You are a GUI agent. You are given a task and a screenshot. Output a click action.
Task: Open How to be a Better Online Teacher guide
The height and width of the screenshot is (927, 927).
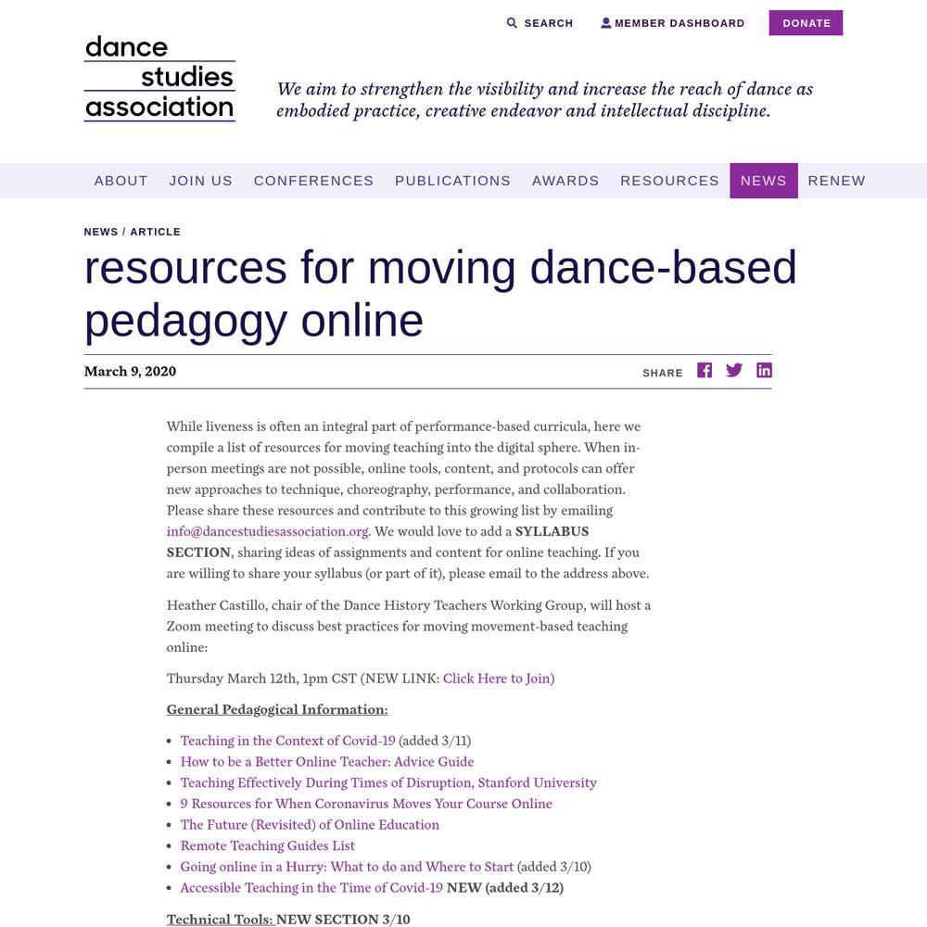[x=327, y=762]
